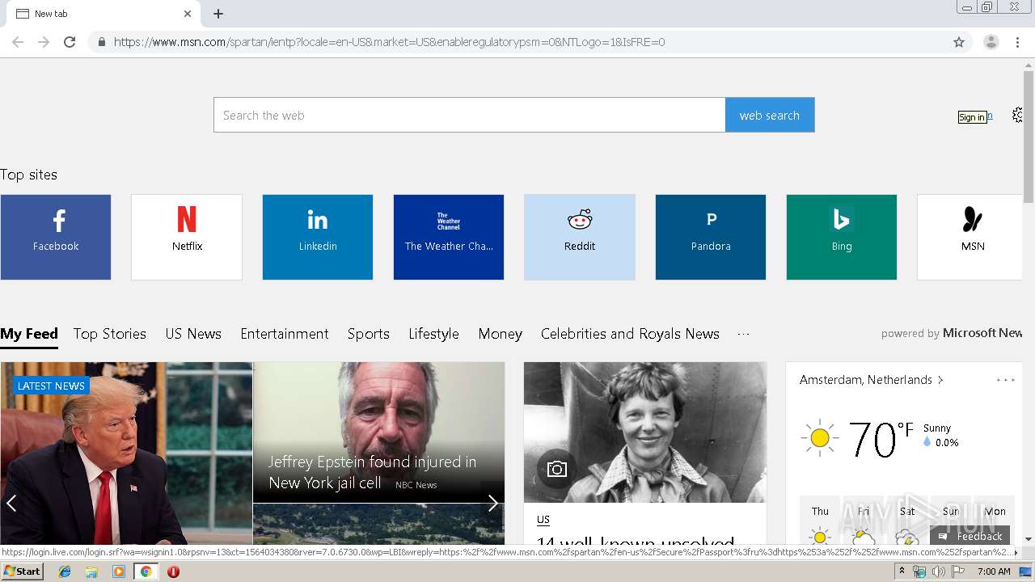The height and width of the screenshot is (582, 1035).
Task: Go forward to the next page
Action: [44, 42]
